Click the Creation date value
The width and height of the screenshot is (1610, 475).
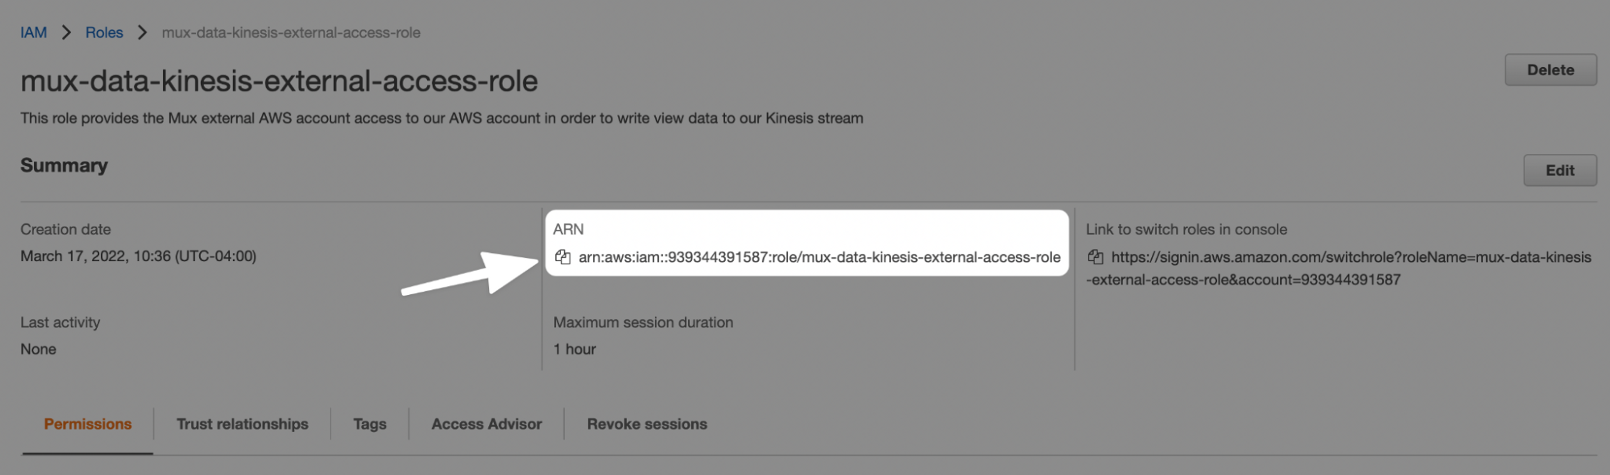pos(138,256)
